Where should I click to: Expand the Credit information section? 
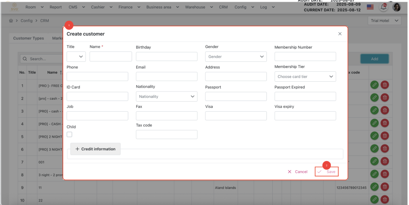[x=95, y=149]
